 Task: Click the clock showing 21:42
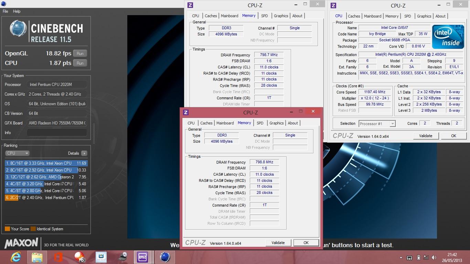[452, 255]
